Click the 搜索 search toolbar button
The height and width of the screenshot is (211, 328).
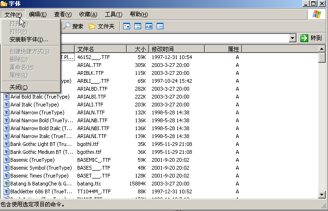point(73,26)
